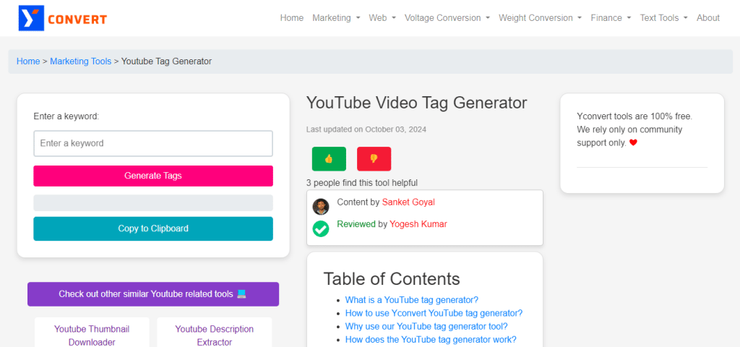This screenshot has height=347, width=740.
Task: Click the Marketing Tools breadcrumb link
Action: click(81, 61)
